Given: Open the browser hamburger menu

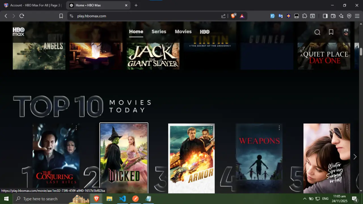Looking at the screenshot, I should [x=357, y=16].
